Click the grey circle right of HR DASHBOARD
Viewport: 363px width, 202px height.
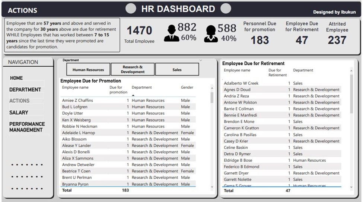(226, 9)
